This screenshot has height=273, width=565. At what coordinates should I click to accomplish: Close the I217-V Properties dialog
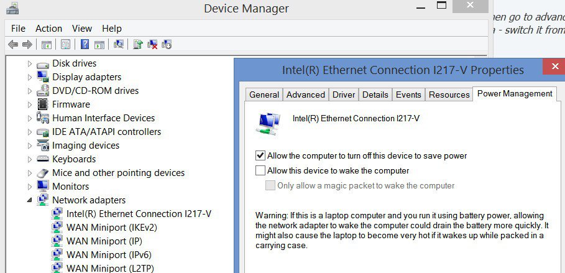pyautogui.click(x=554, y=67)
